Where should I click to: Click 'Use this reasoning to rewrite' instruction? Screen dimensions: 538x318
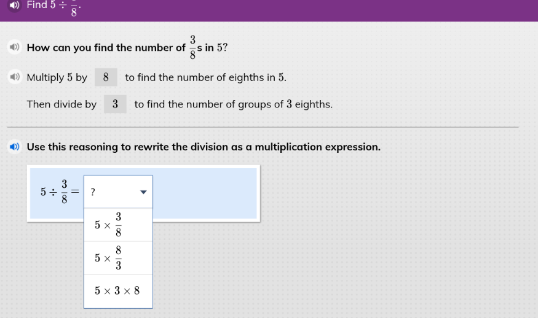pyautogui.click(x=204, y=147)
